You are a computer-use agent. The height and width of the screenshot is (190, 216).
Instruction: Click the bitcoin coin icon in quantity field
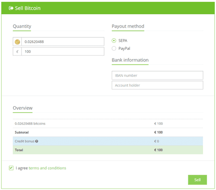coord(17,42)
